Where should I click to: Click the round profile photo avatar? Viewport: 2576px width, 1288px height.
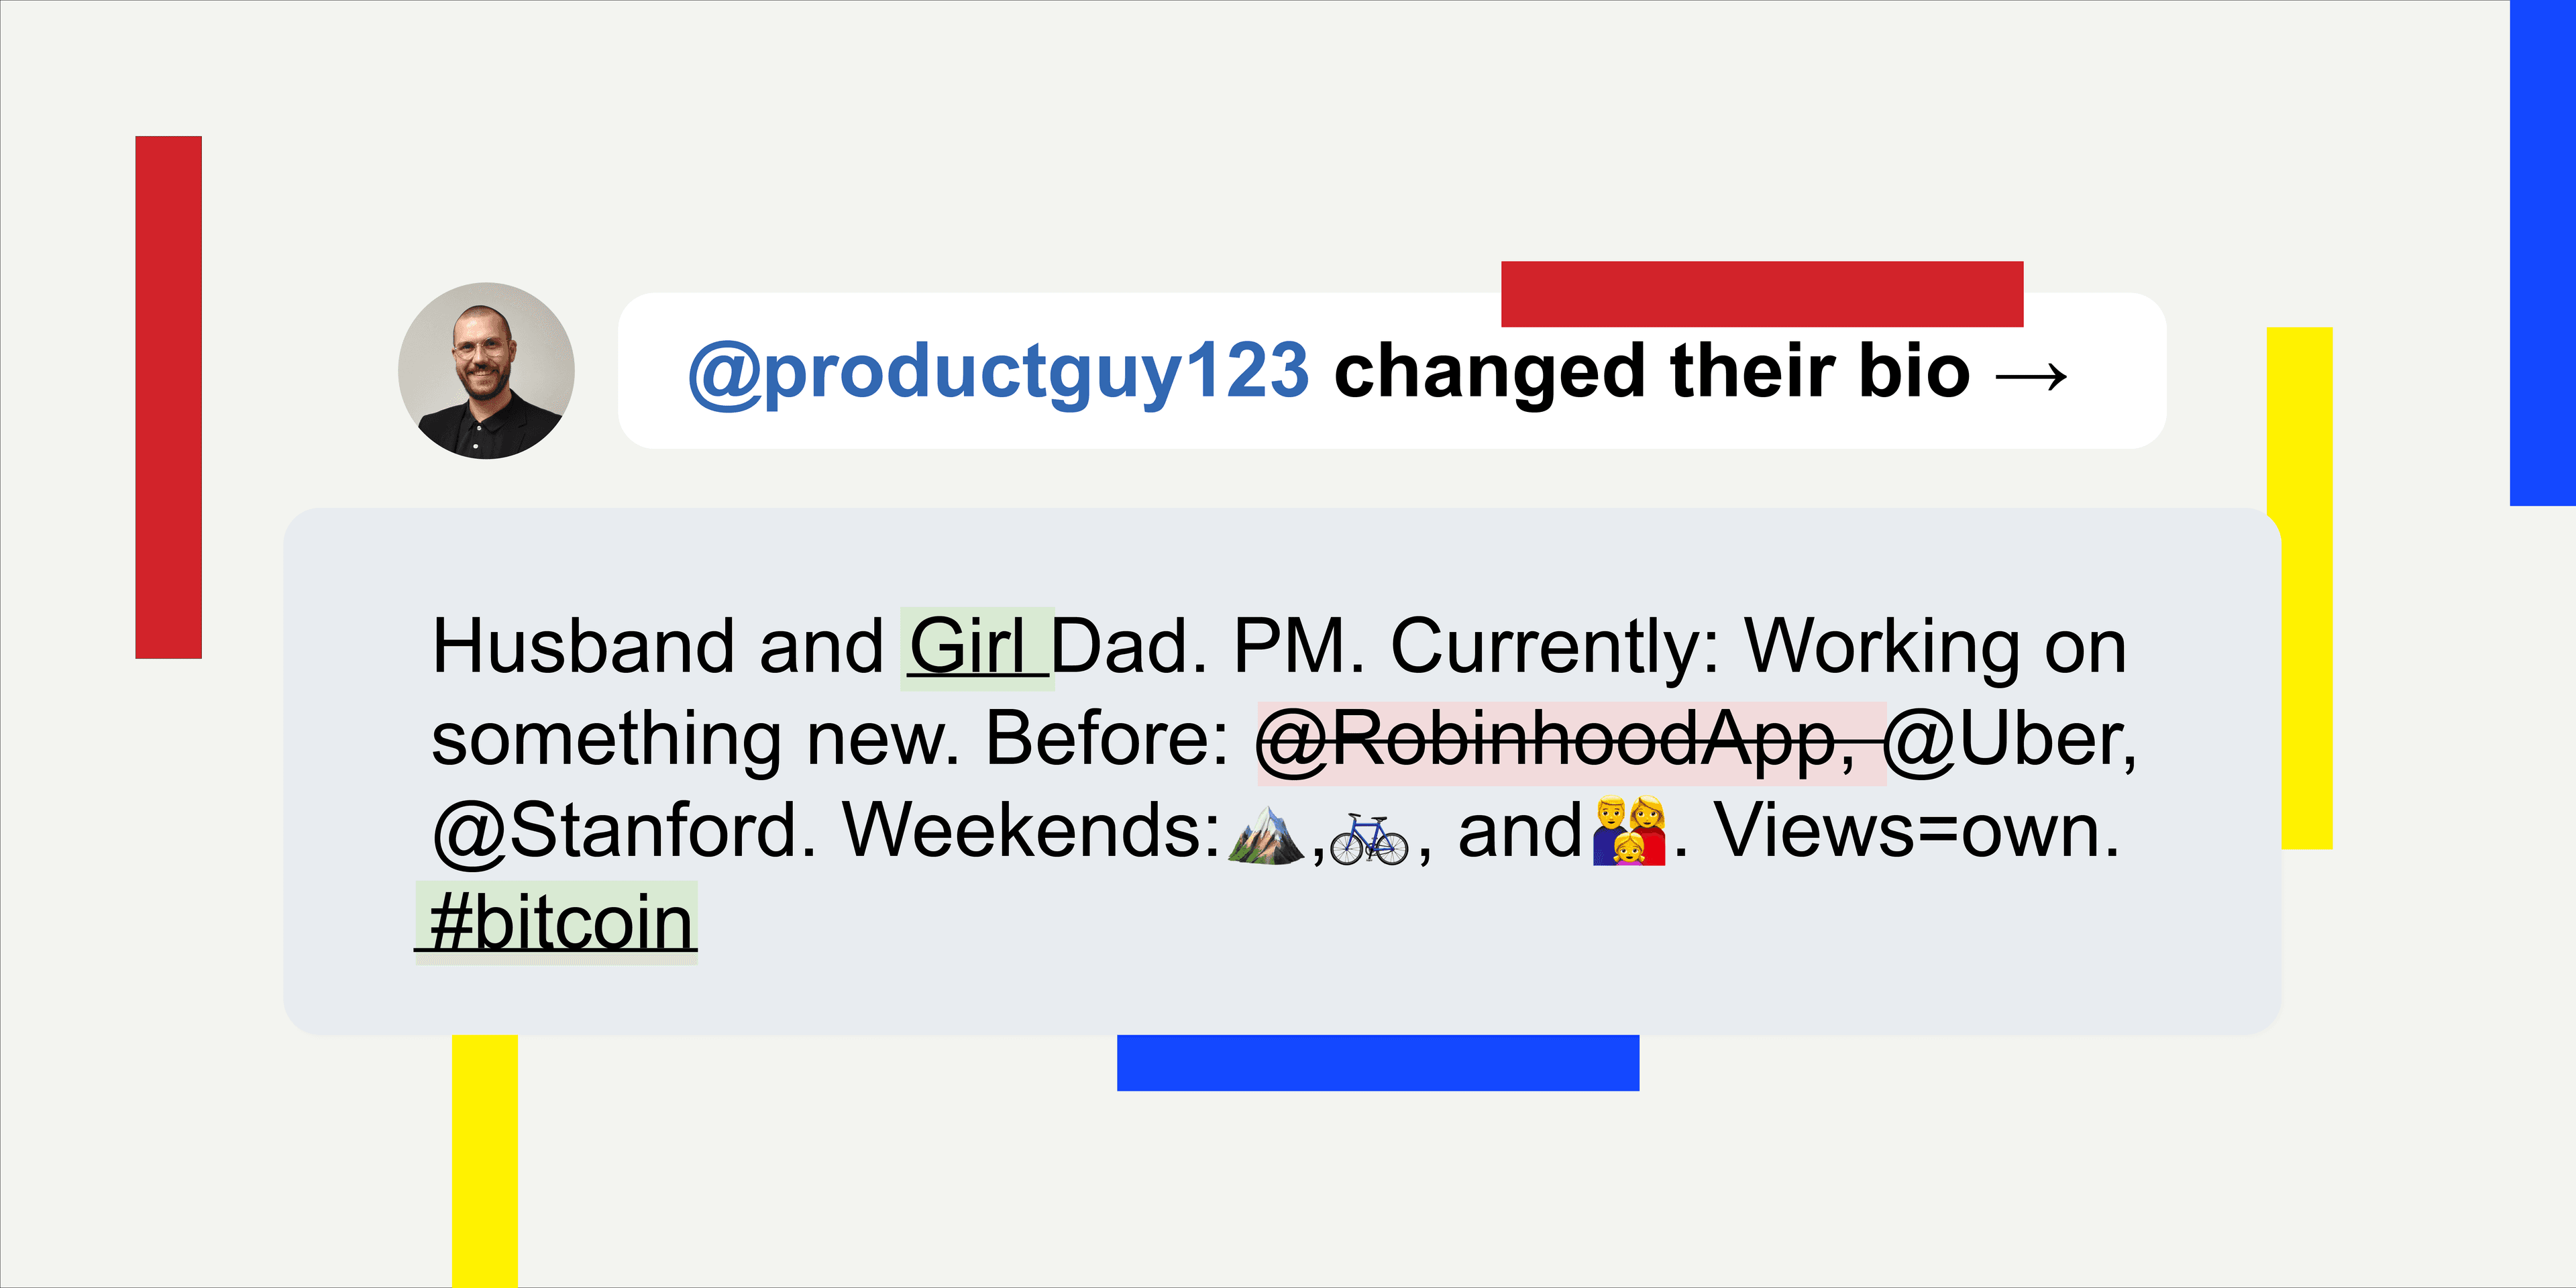click(486, 371)
